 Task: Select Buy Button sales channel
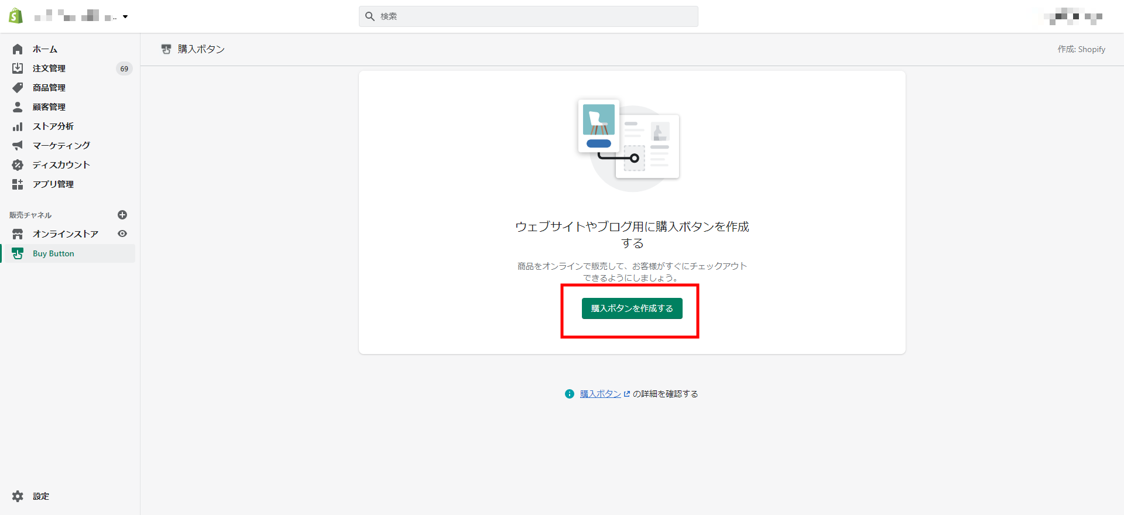point(53,253)
